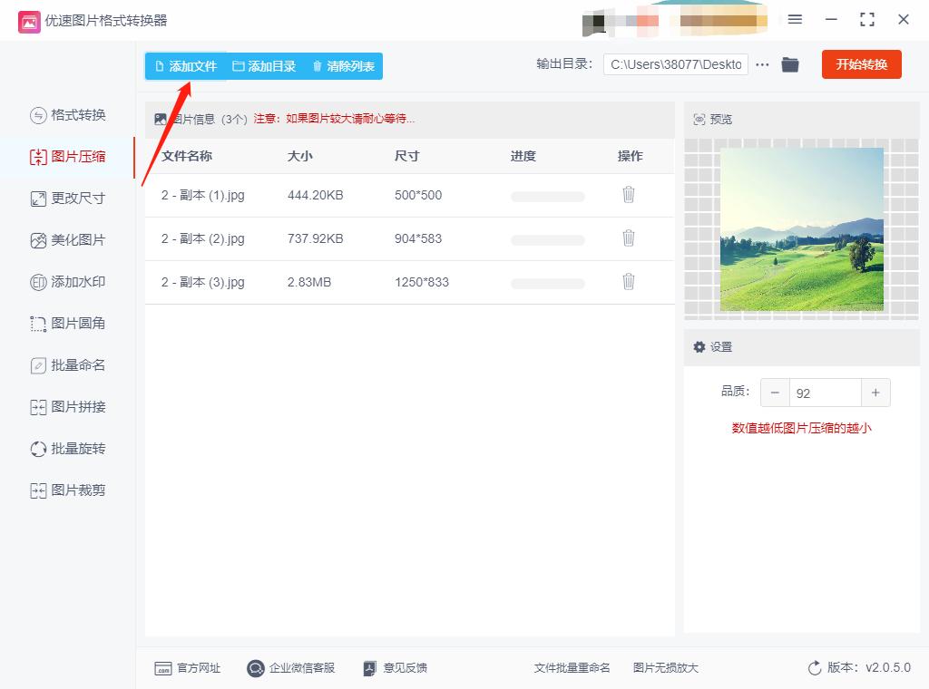Image resolution: width=929 pixels, height=689 pixels.
Task: Open the hamburger menu in the title bar
Action: 795,20
